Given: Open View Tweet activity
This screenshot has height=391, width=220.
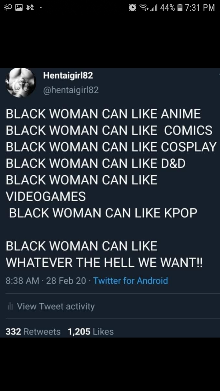Looking at the screenshot, I should pyautogui.click(x=56, y=306).
